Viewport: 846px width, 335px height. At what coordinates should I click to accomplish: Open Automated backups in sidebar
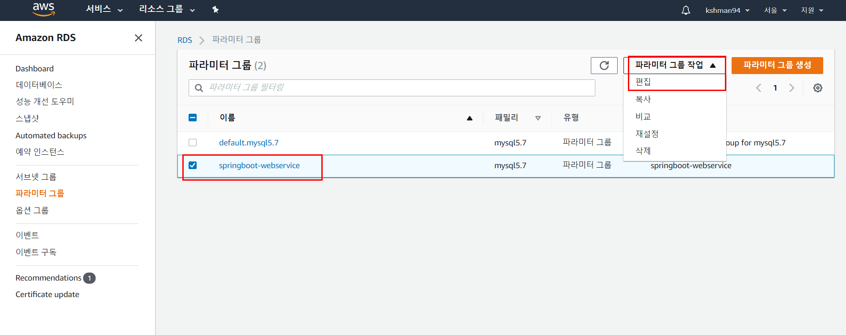(51, 136)
